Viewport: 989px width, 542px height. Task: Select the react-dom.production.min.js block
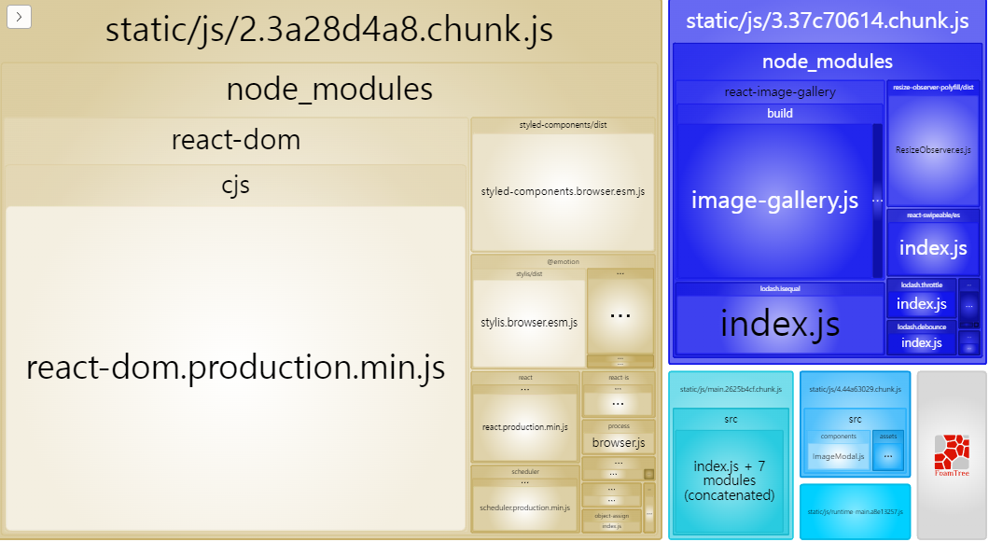pyautogui.click(x=235, y=368)
